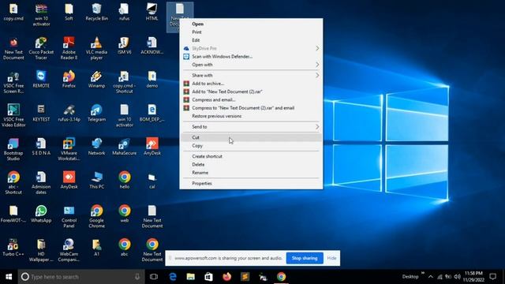505x284 pixels.
Task: Open the Windows Start menu
Action: click(x=9, y=277)
